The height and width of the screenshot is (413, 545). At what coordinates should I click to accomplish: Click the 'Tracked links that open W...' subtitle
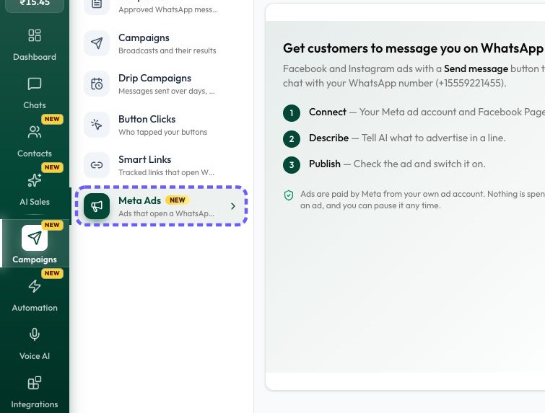(166, 172)
